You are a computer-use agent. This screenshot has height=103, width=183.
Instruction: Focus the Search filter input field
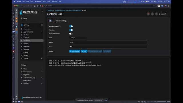(108, 42)
